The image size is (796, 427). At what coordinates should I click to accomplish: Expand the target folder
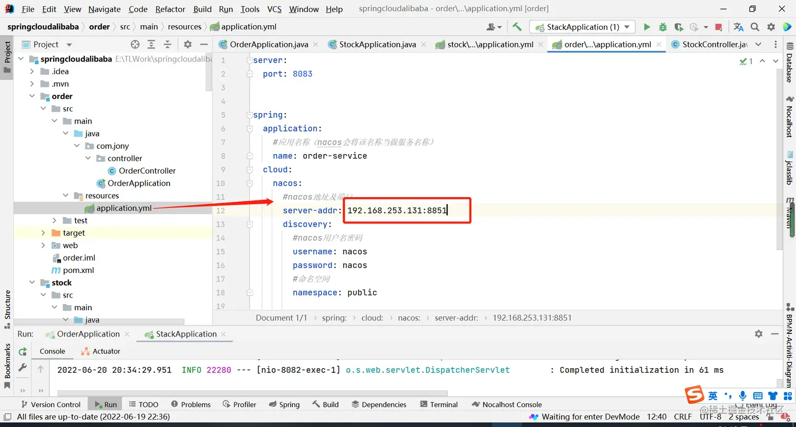click(44, 233)
